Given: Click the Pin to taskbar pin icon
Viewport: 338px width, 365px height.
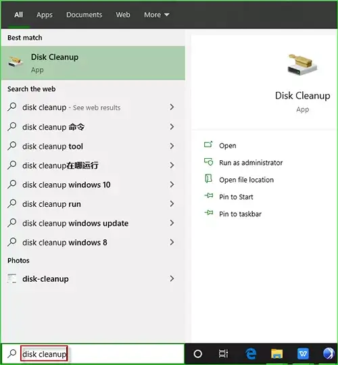Looking at the screenshot, I should tap(209, 212).
